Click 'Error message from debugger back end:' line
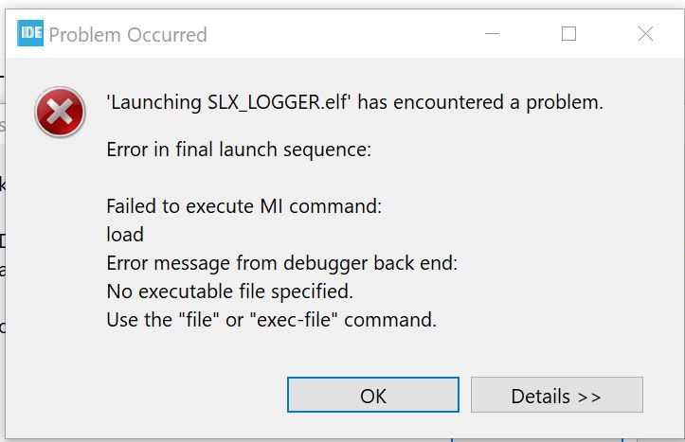The height and width of the screenshot is (442, 685). 282,263
